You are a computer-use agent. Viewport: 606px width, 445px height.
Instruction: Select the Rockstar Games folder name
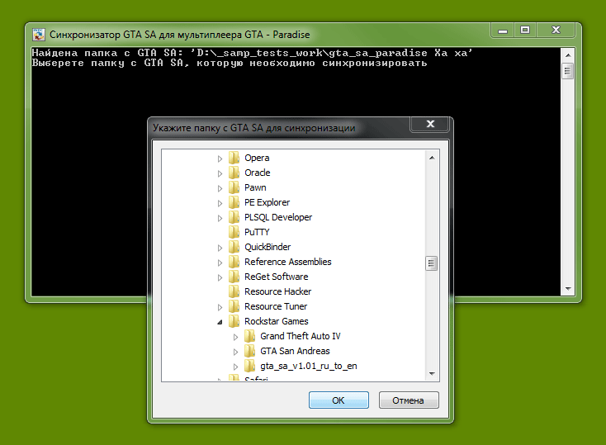coord(277,321)
